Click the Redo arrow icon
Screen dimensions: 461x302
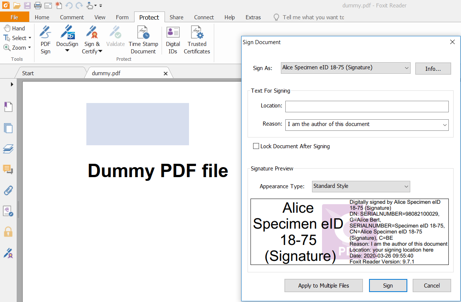click(79, 5)
